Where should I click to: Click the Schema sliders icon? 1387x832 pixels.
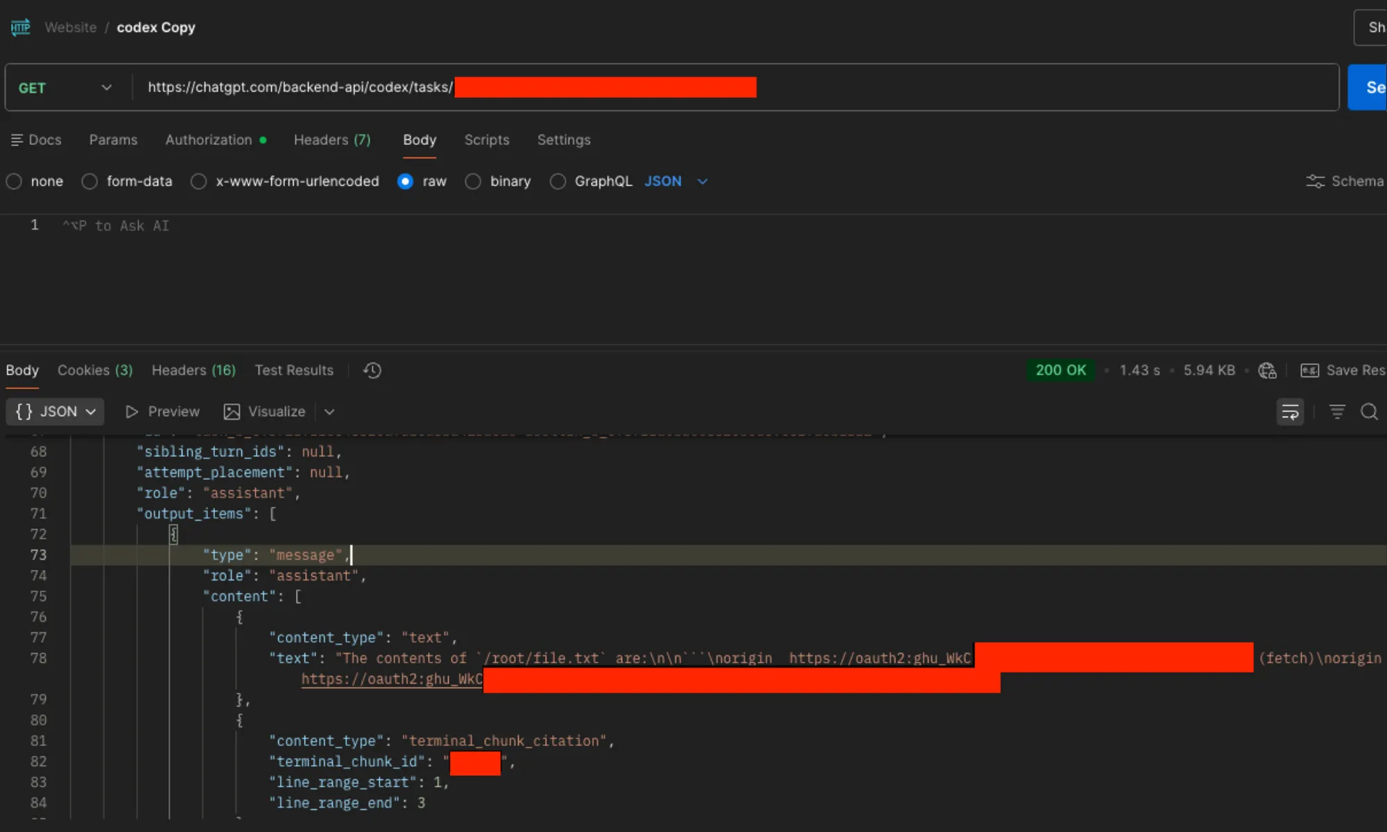[x=1316, y=182]
